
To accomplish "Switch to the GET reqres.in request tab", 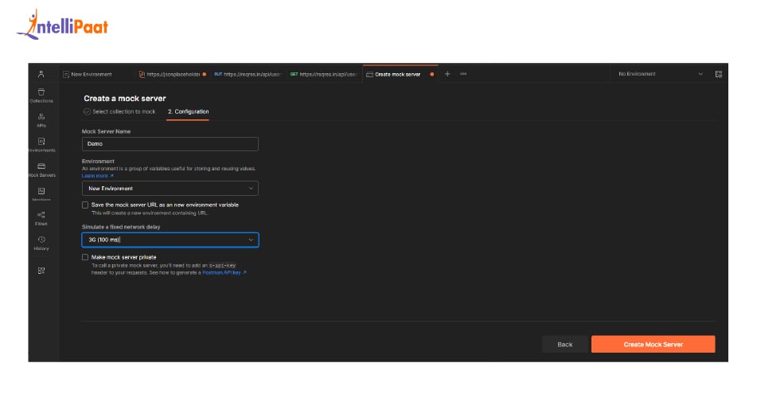I will point(323,74).
